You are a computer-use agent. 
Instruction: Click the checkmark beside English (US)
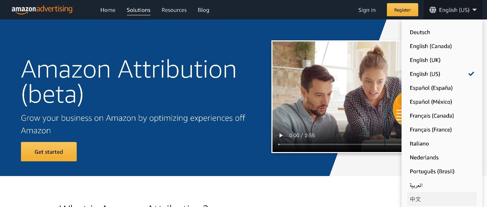tap(471, 74)
